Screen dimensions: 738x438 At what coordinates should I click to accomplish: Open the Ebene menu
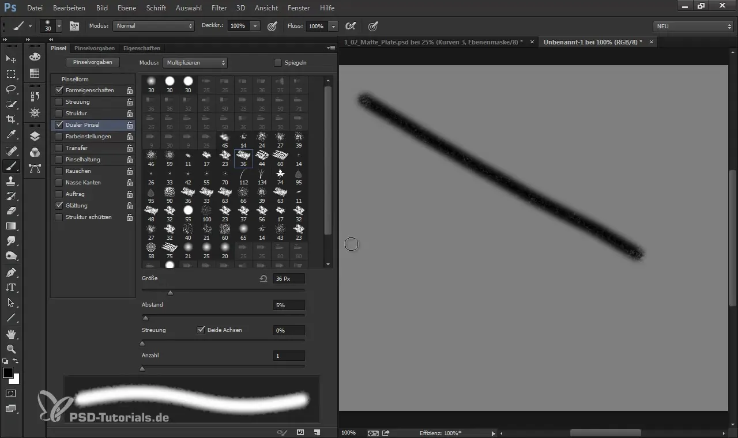(x=127, y=8)
